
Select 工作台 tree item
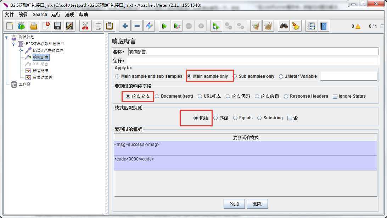[x=24, y=84]
